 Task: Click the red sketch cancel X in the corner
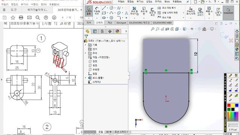pyautogui.click(x=231, y=40)
